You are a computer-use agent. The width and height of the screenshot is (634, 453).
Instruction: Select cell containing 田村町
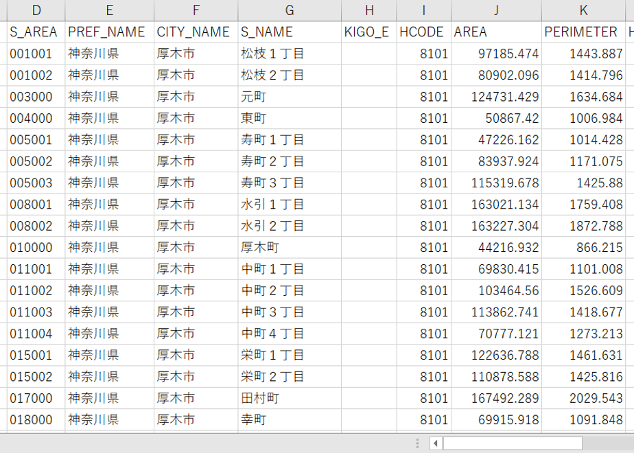click(290, 398)
